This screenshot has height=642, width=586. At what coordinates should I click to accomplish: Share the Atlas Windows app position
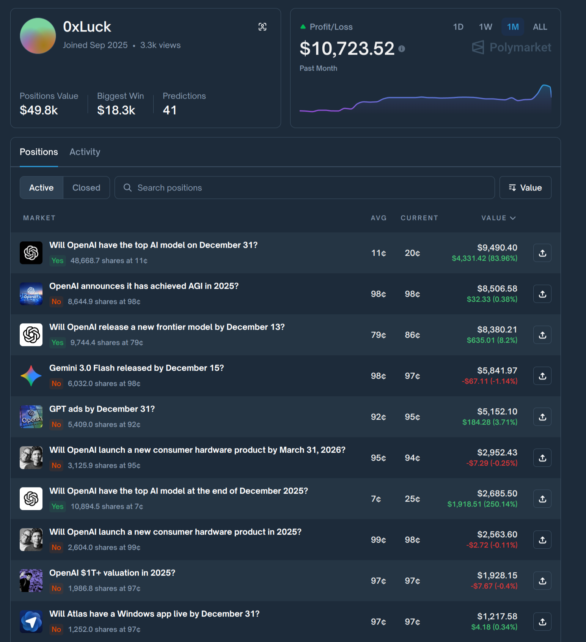click(x=542, y=622)
